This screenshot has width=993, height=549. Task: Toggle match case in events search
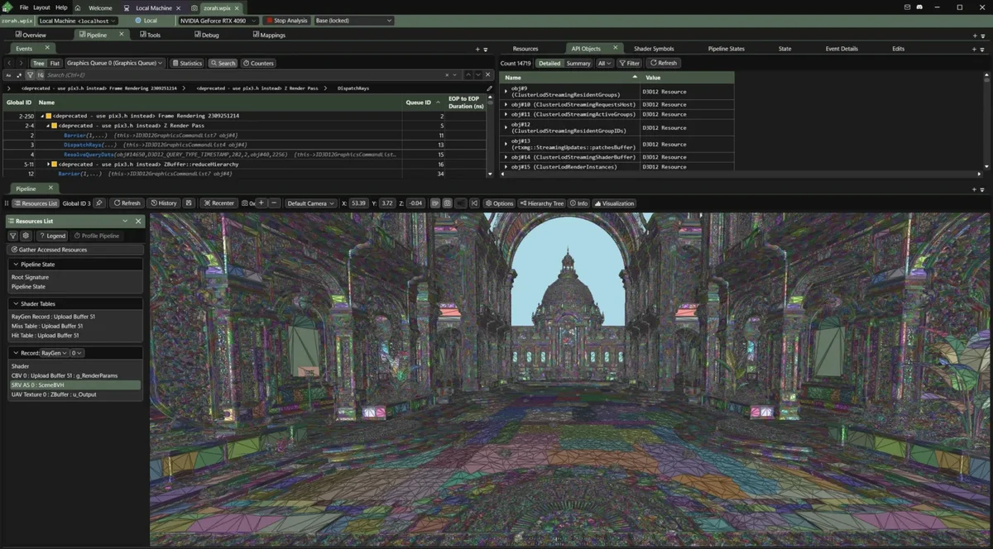[9, 75]
